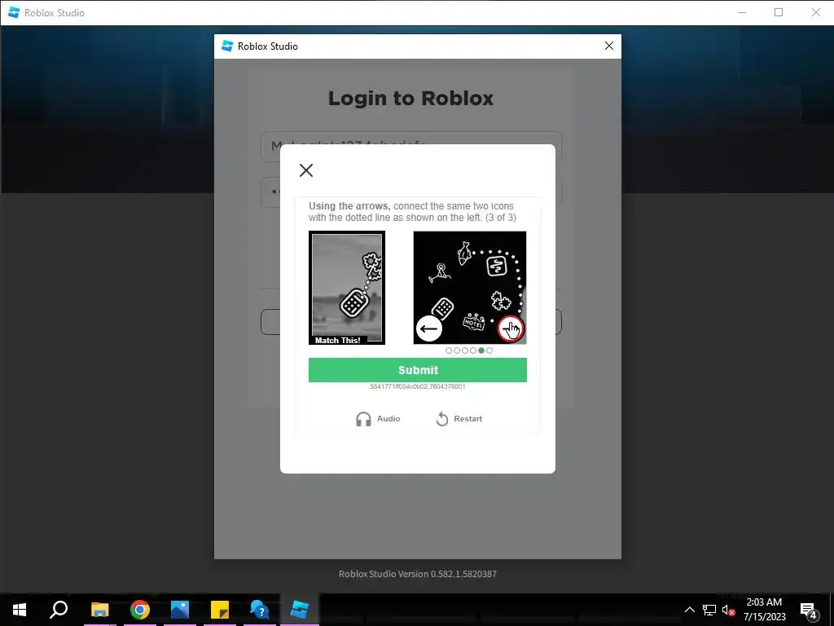Image resolution: width=834 pixels, height=626 pixels.
Task: Open File Explorer from the taskbar
Action: click(x=99, y=610)
